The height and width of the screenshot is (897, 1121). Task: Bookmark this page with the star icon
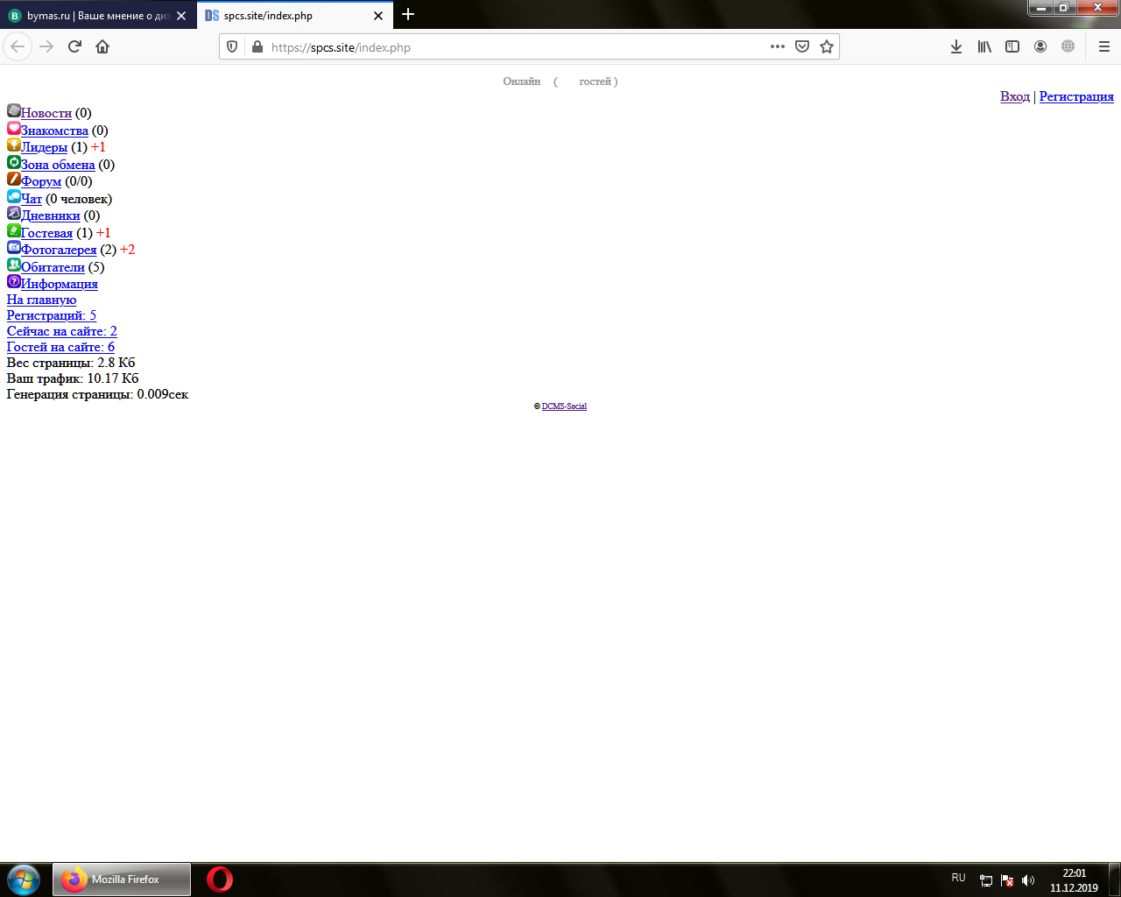pyautogui.click(x=826, y=46)
